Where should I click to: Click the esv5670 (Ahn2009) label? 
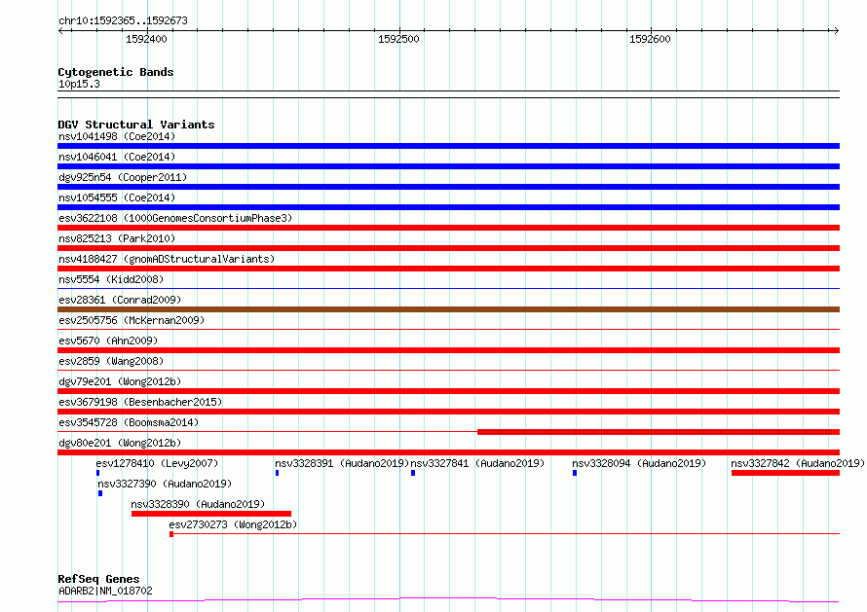(108, 341)
